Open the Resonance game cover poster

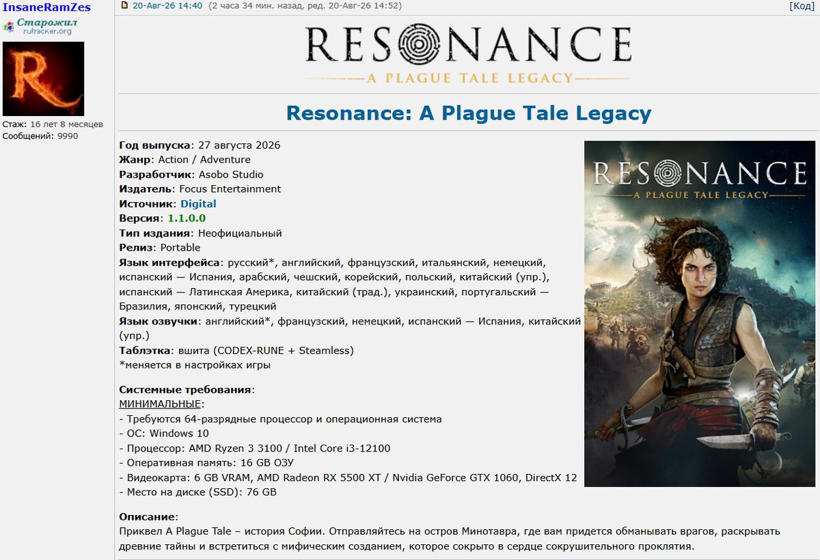pyautogui.click(x=700, y=313)
